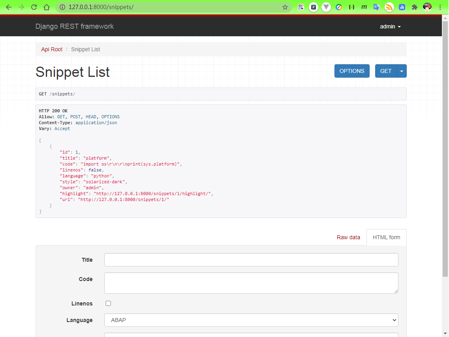Open the QR code extension

[301, 7]
